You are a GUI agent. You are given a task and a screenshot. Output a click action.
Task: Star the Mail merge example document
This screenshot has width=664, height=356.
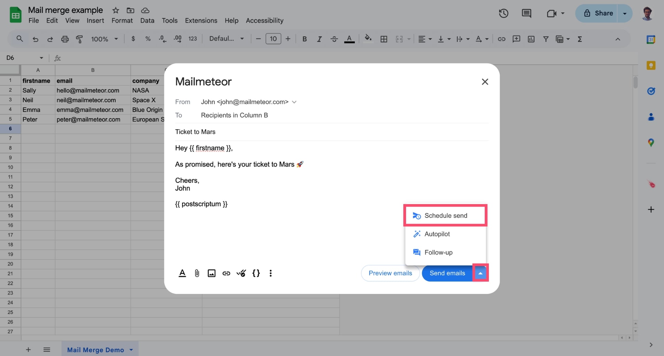click(x=116, y=10)
